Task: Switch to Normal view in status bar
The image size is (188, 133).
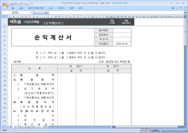Action: coord(143,130)
